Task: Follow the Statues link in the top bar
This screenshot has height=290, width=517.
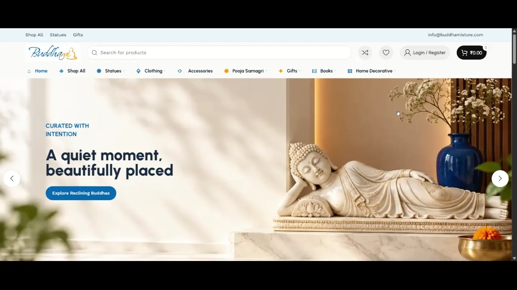Action: tap(58, 35)
